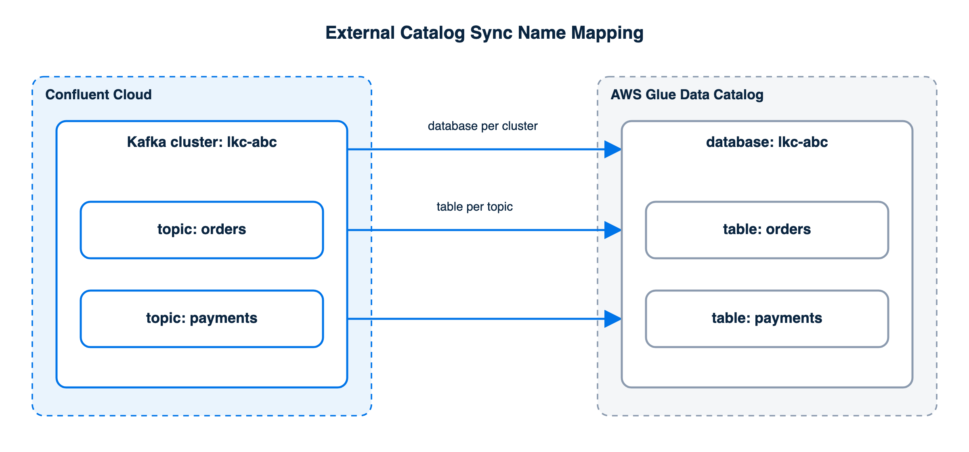Screen dimensions: 969x452
Task: Select the topic: orders box
Action: click(202, 230)
